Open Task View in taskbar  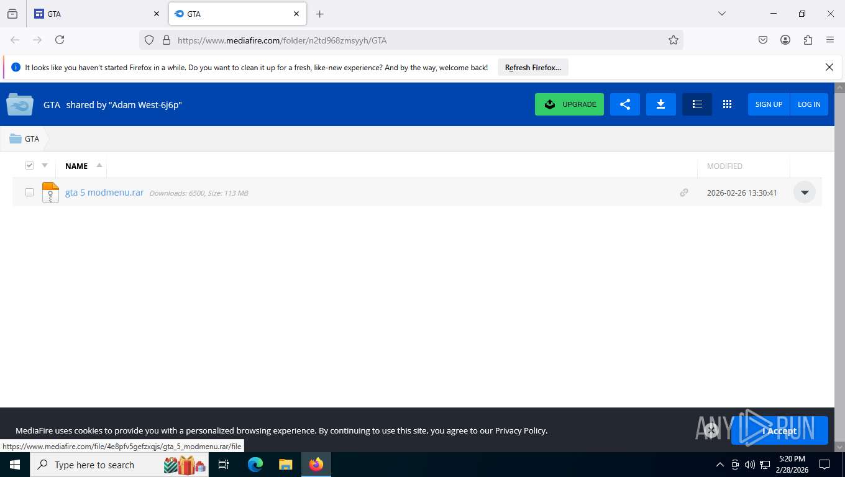pyautogui.click(x=224, y=465)
